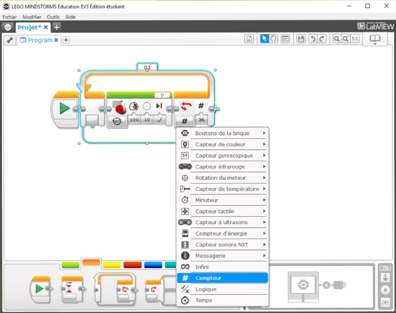Choose the Comment tool icon
The width and height of the screenshot is (396, 313).
[286, 39]
